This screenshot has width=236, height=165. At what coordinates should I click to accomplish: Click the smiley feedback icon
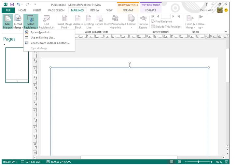pyautogui.click(x=226, y=10)
